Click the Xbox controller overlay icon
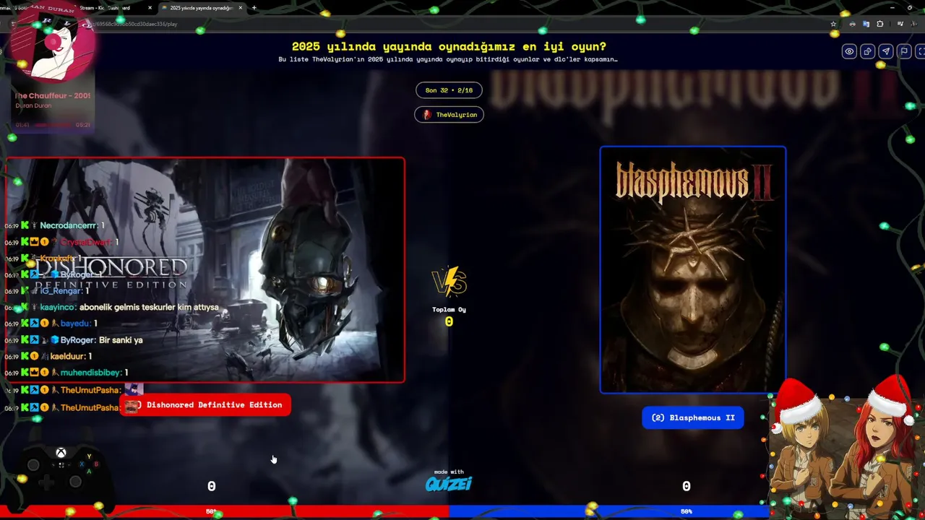This screenshot has width=925, height=520. tap(61, 469)
